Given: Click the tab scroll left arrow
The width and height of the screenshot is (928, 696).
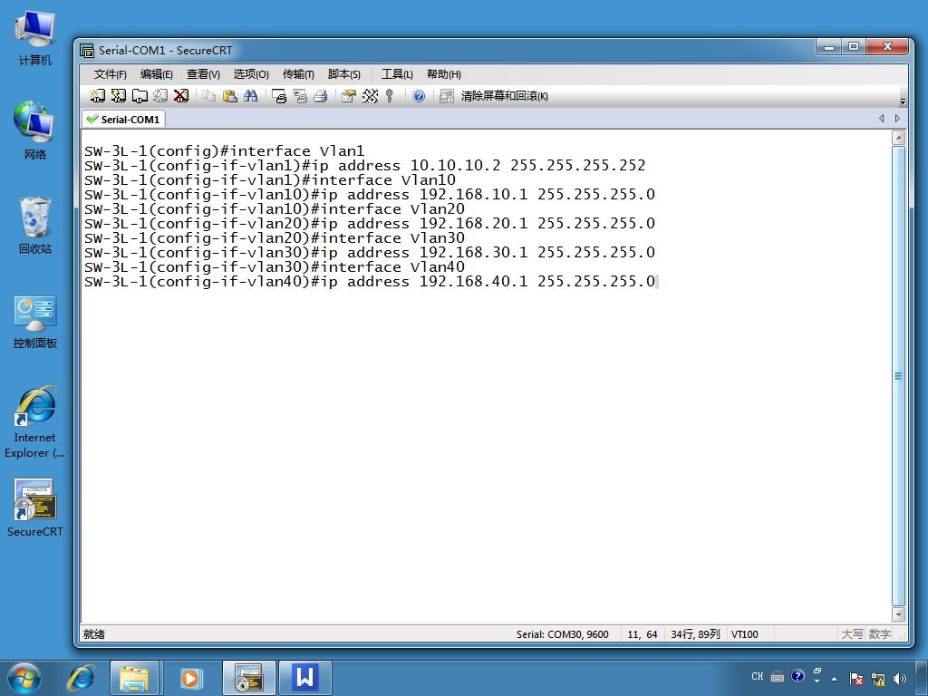Looking at the screenshot, I should pyautogui.click(x=882, y=119).
